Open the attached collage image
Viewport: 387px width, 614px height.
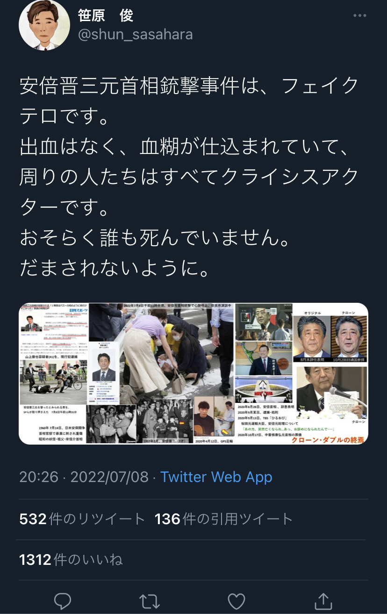coord(193,373)
